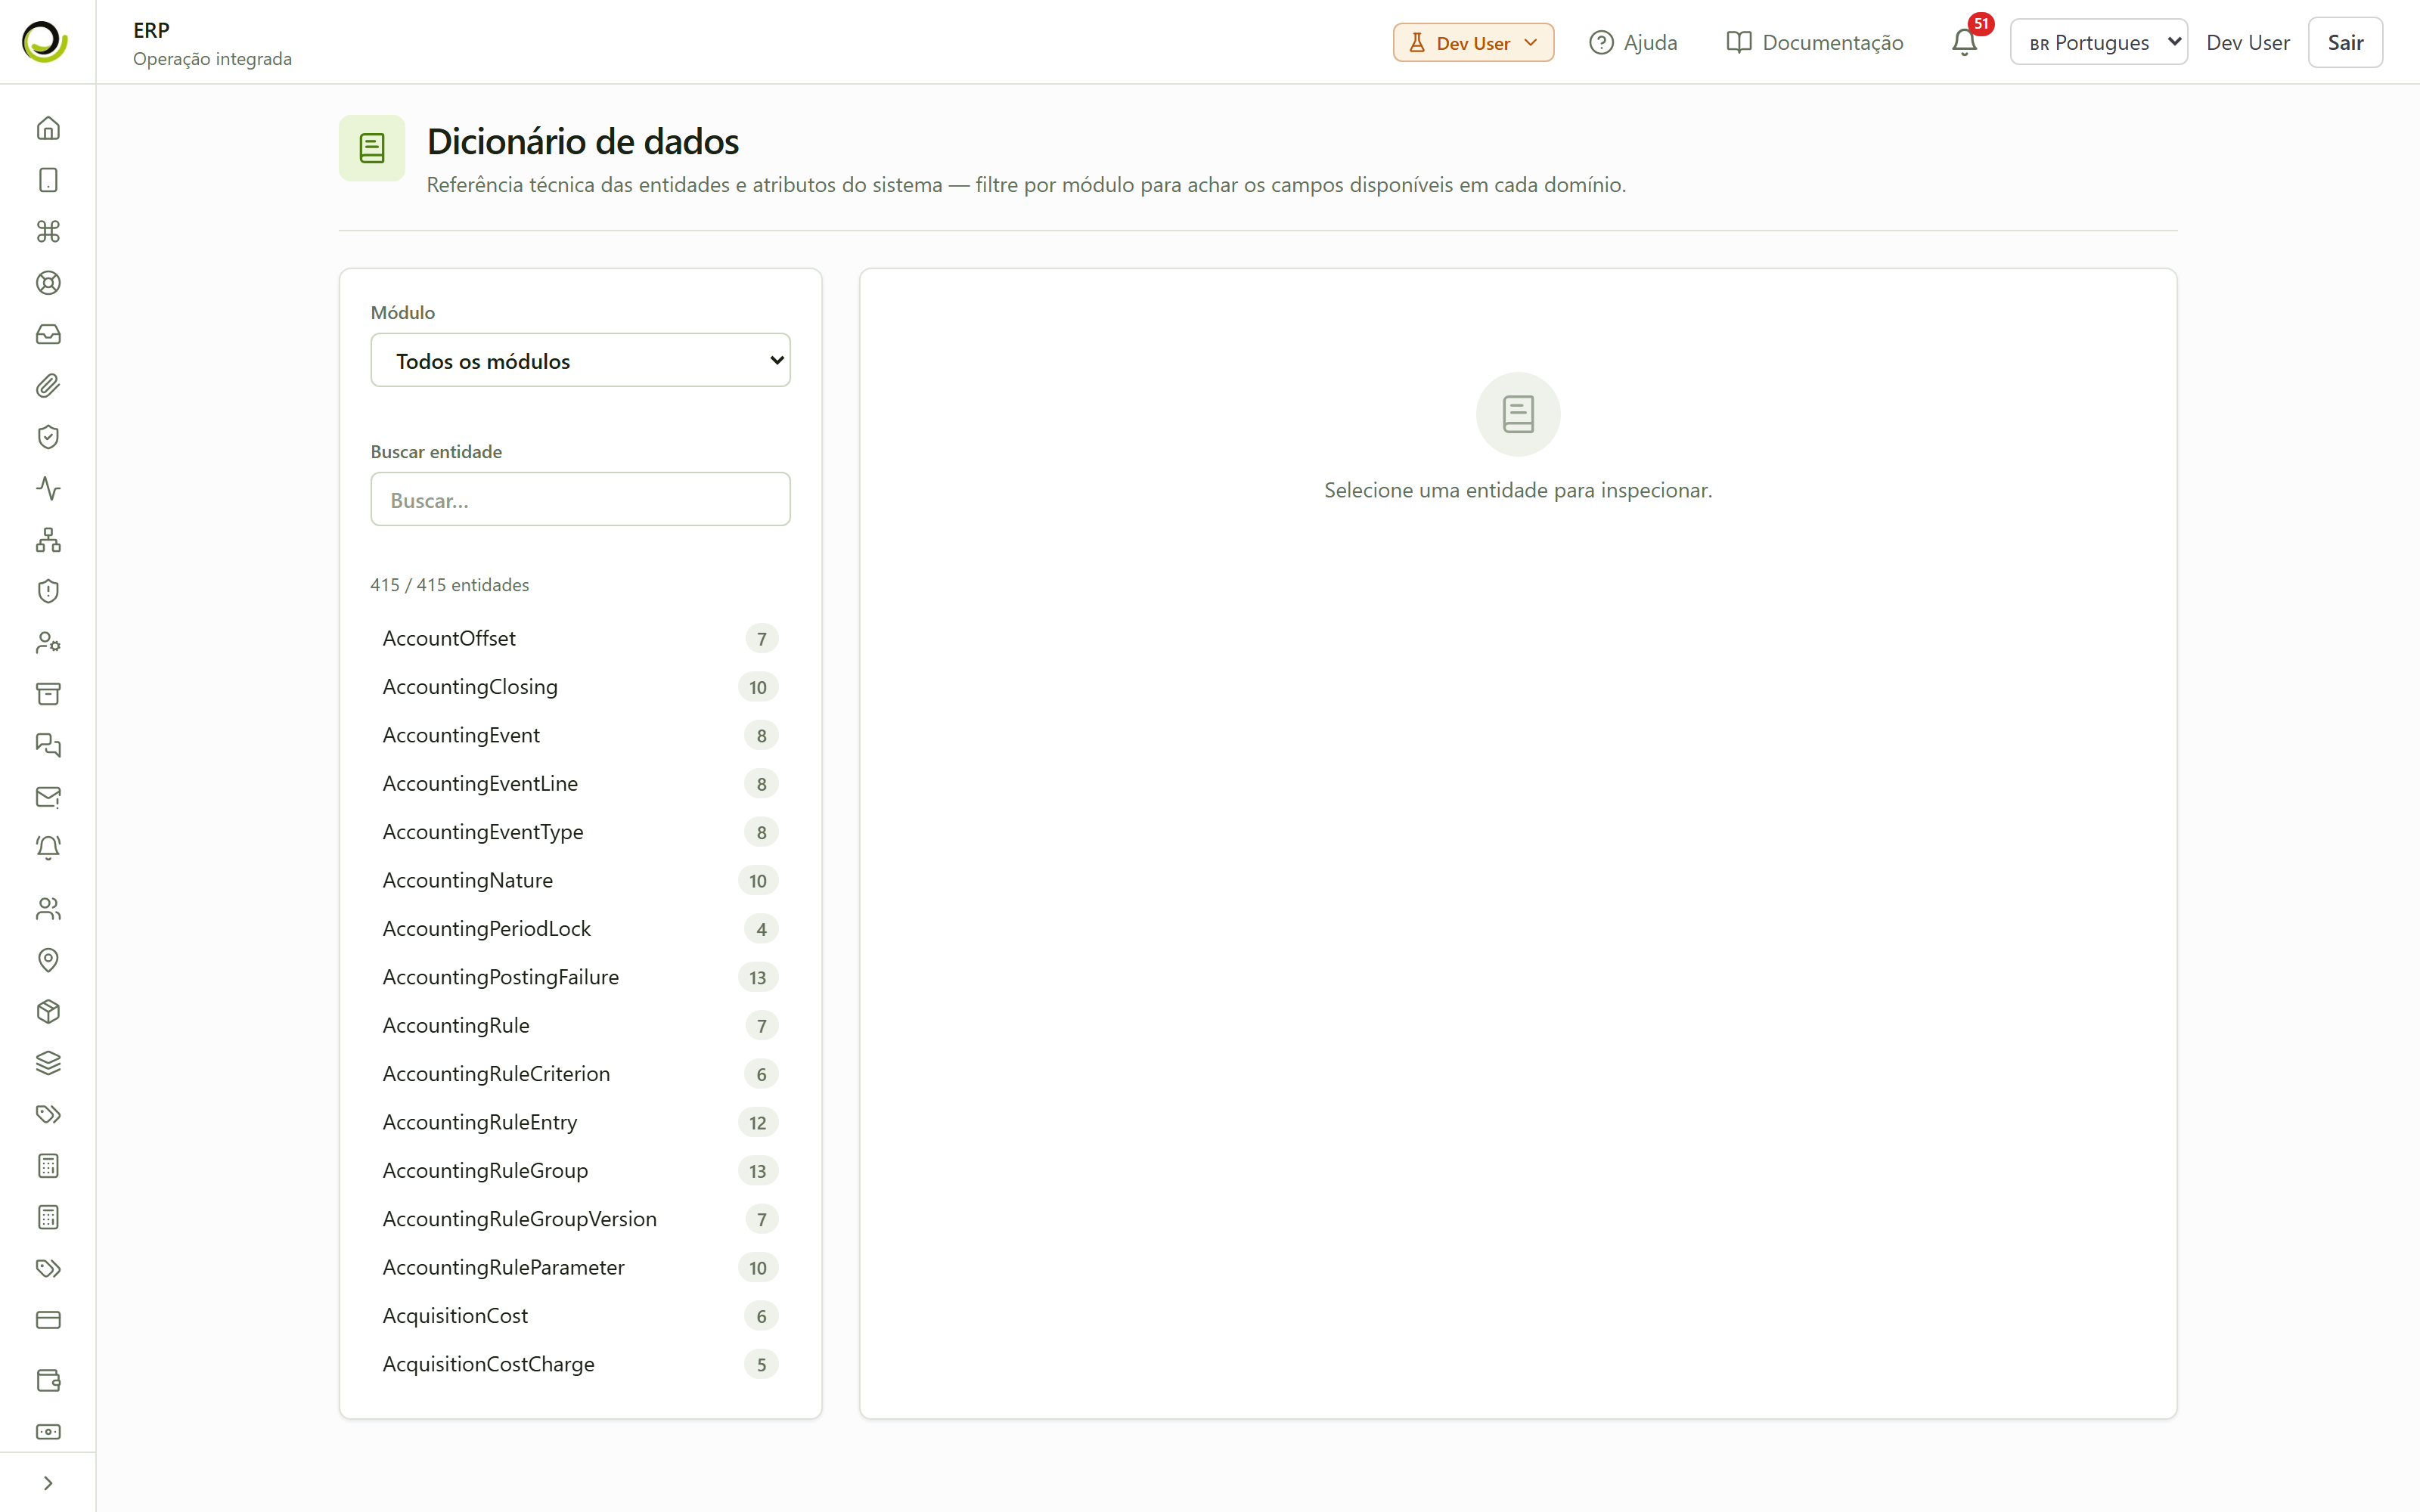
Task: Select the AcquisitionCost entity
Action: tap(580, 1316)
